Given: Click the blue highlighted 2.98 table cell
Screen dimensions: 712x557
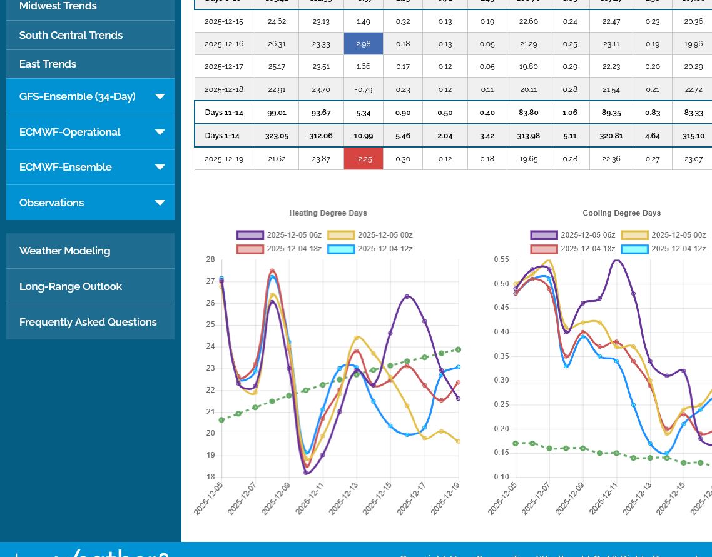Looking at the screenshot, I should [x=363, y=44].
